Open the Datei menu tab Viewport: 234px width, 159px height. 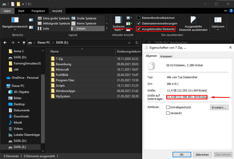(7, 11)
